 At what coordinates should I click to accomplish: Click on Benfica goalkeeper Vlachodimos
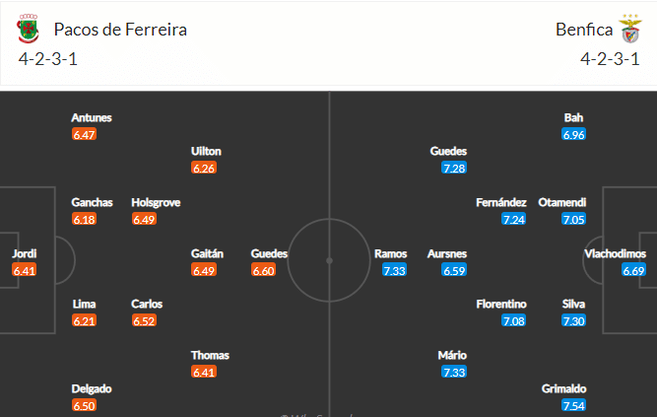click(615, 253)
